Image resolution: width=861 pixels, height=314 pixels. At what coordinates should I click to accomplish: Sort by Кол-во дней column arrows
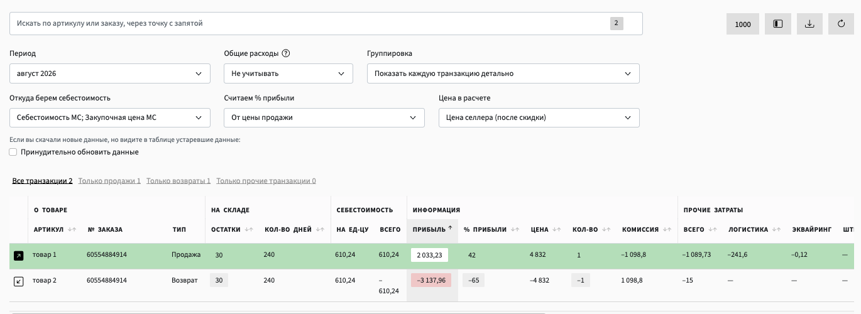(x=319, y=230)
